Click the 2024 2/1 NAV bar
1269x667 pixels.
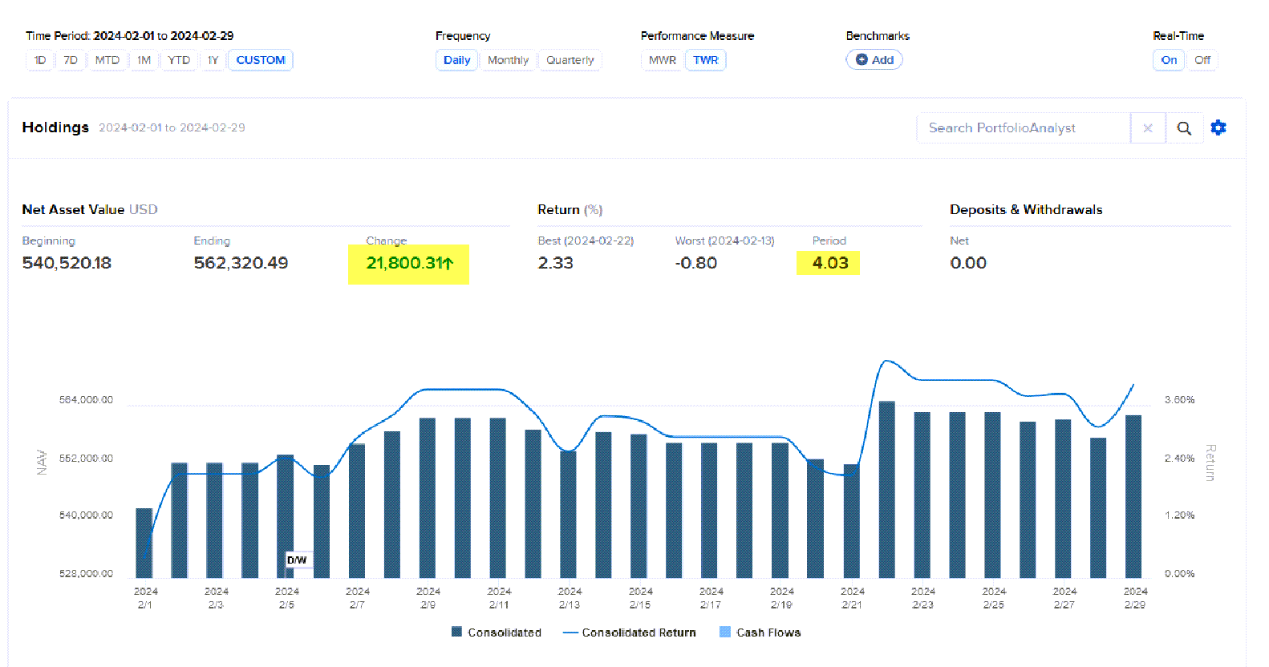click(x=144, y=543)
